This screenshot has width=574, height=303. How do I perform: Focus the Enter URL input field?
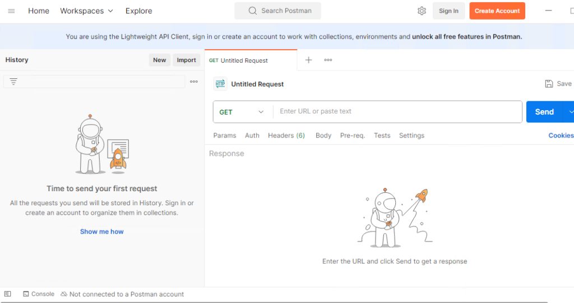pos(397,112)
